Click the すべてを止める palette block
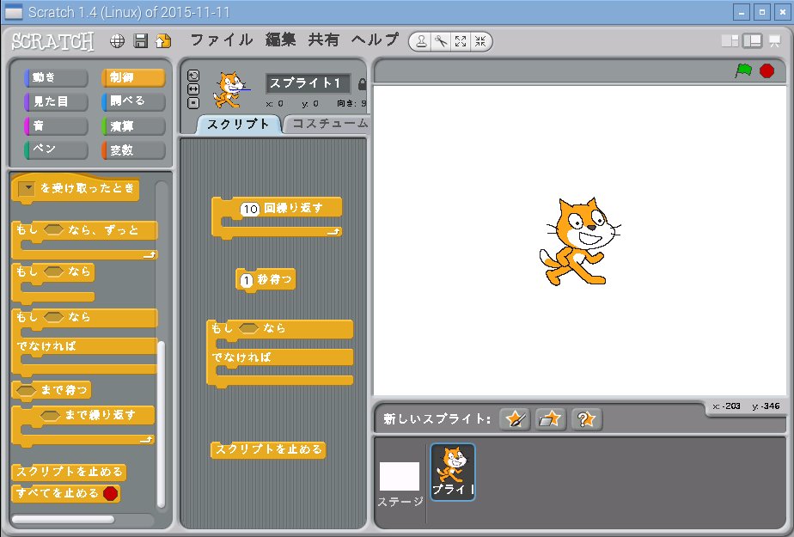794x537 pixels. 65,493
